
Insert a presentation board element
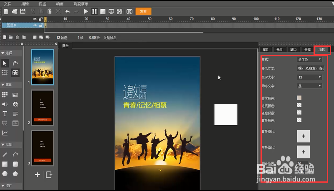5,123
